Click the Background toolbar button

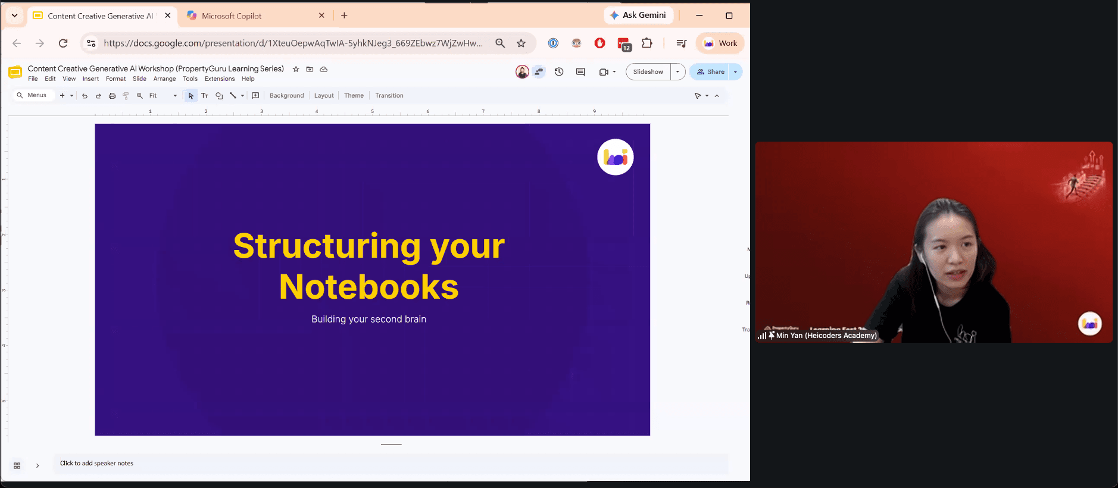coord(286,96)
